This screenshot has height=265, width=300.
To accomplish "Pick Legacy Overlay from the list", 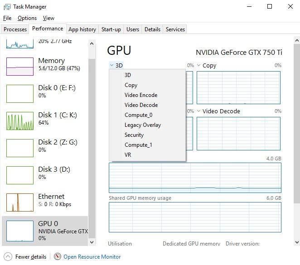I will coord(143,125).
